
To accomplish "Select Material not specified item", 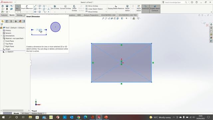I will [x=13, y=39].
